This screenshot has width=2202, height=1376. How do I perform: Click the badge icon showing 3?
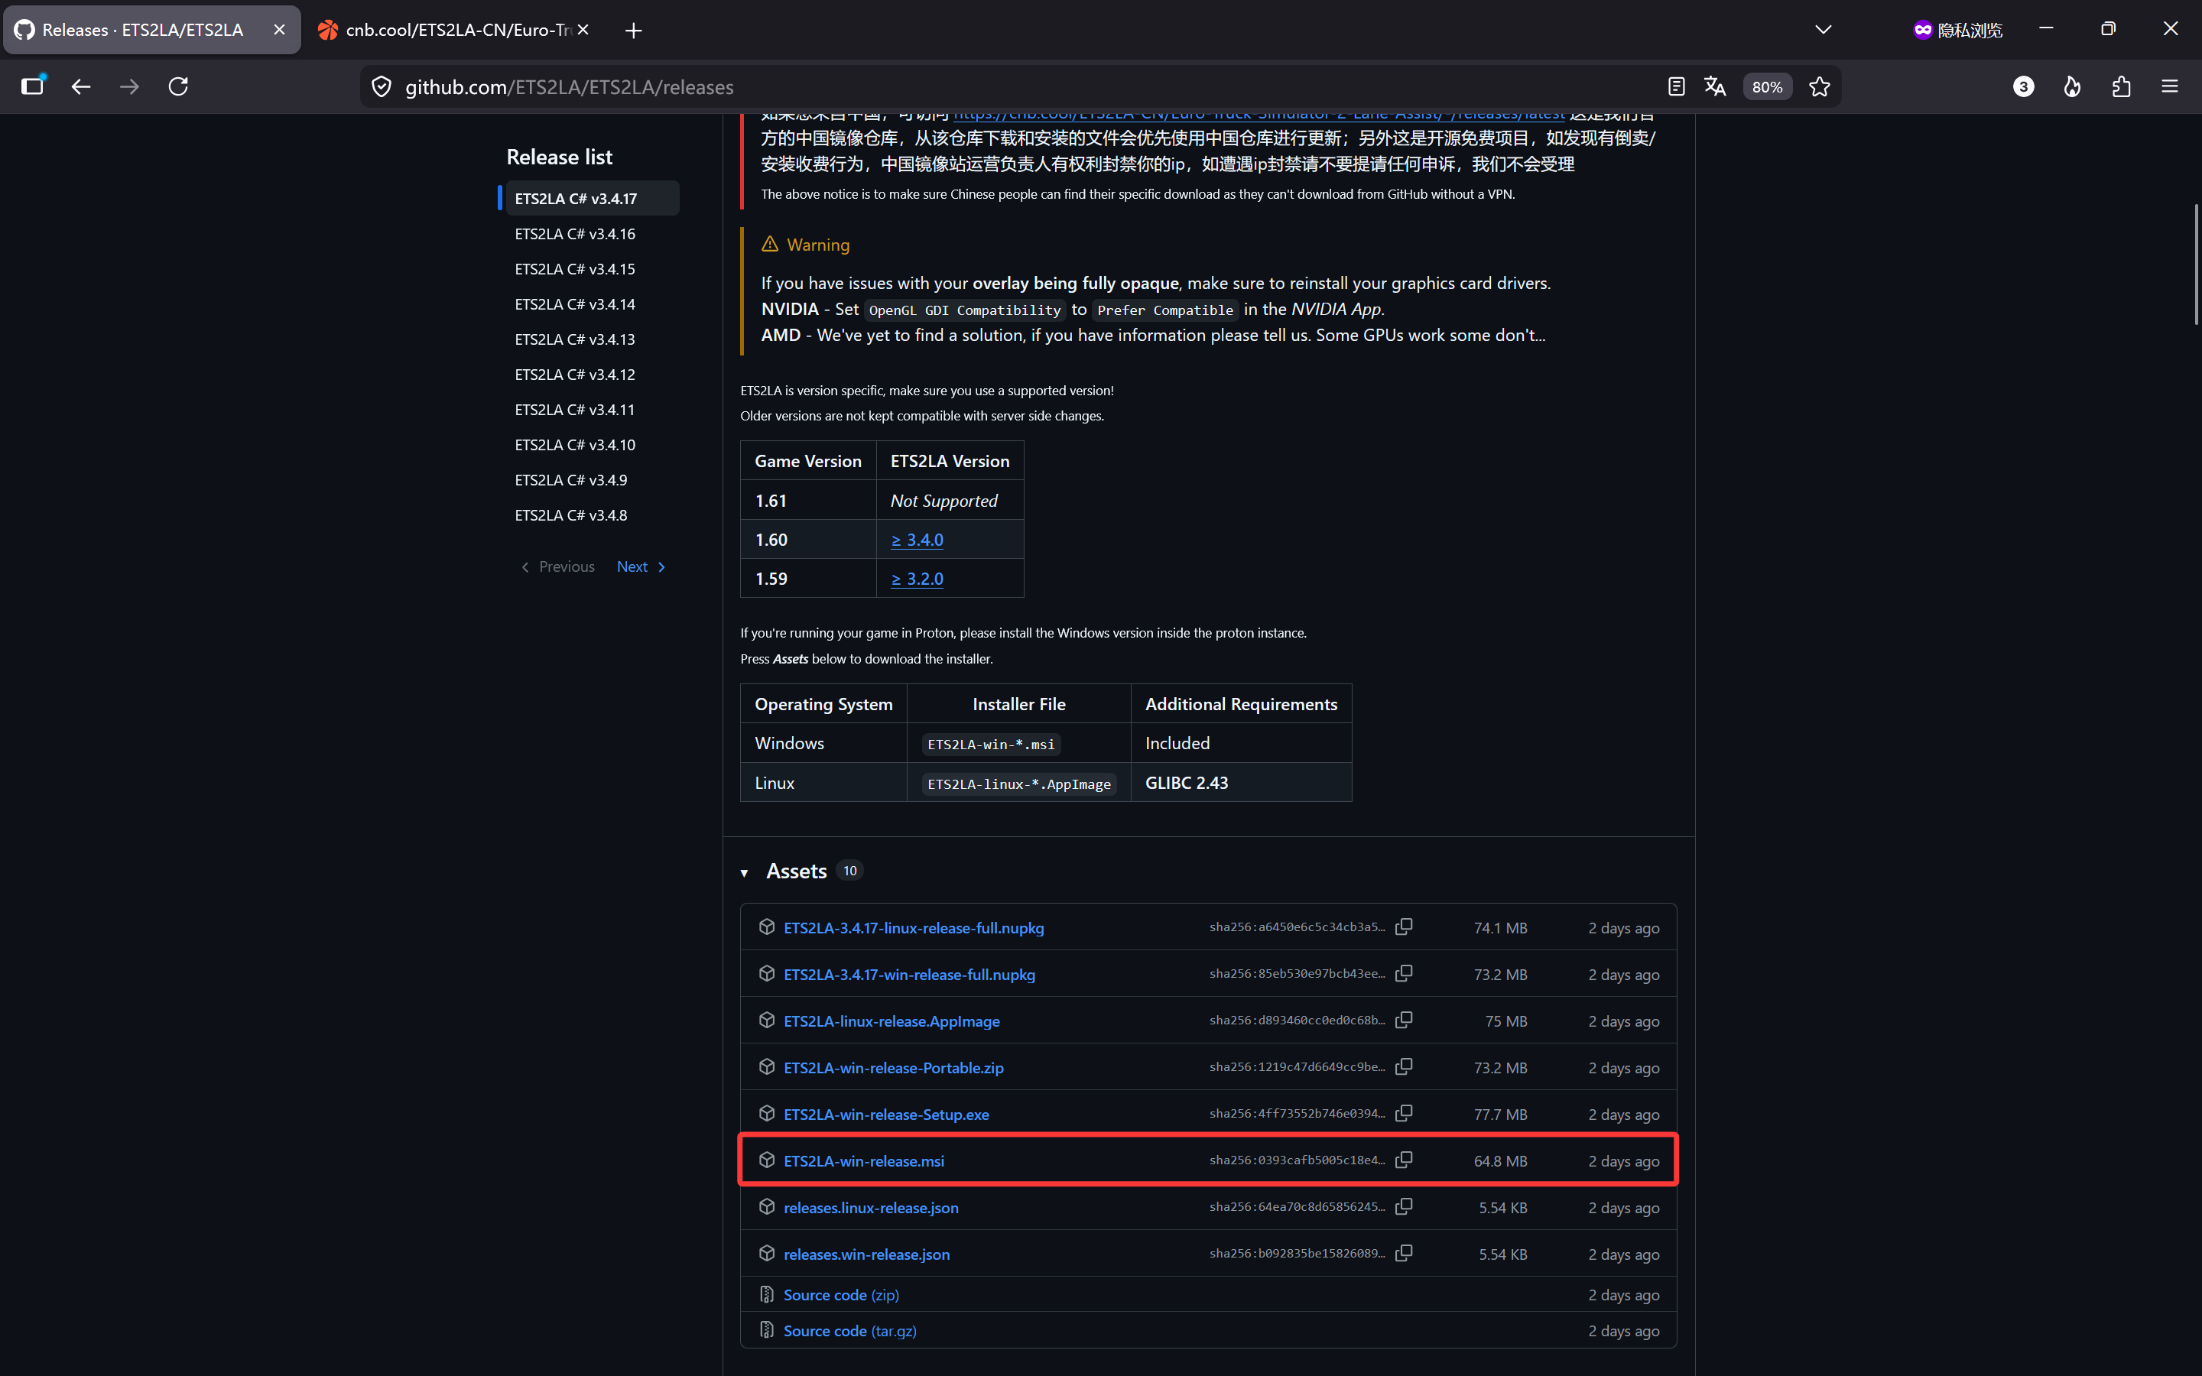(2024, 86)
